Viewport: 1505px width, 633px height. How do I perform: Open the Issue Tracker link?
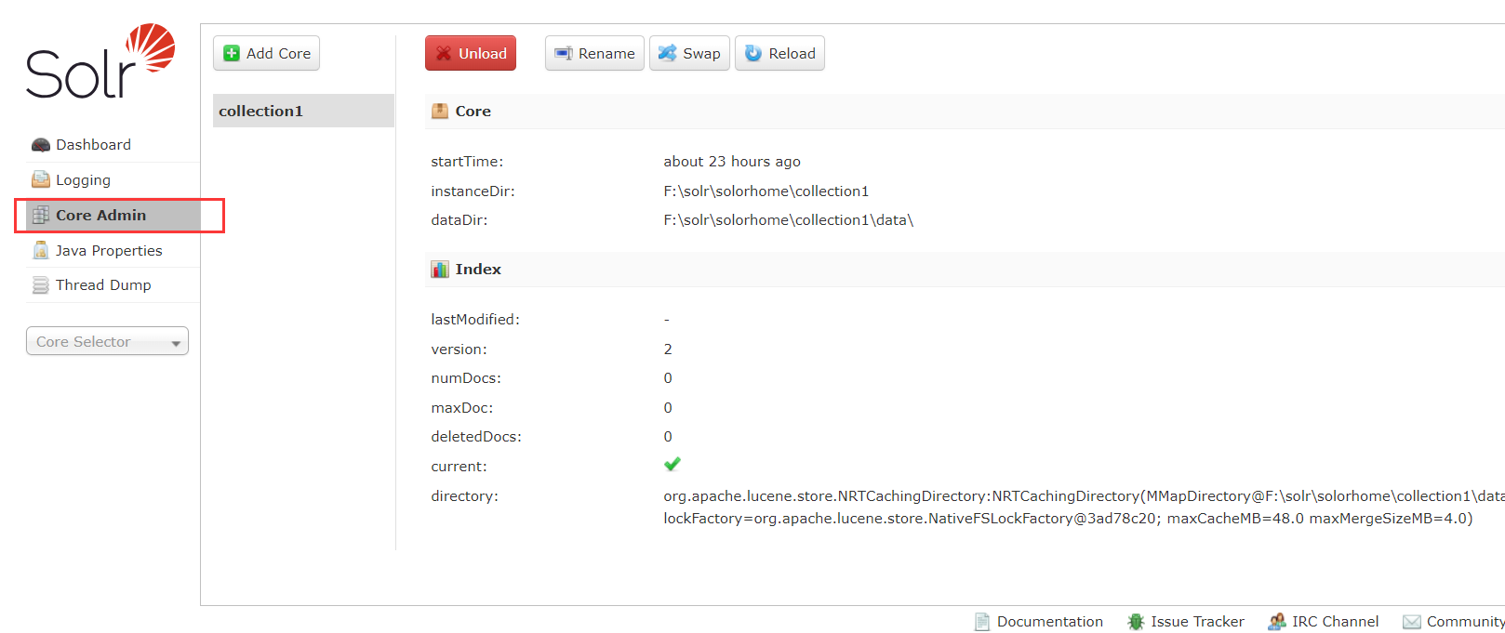point(1197,622)
